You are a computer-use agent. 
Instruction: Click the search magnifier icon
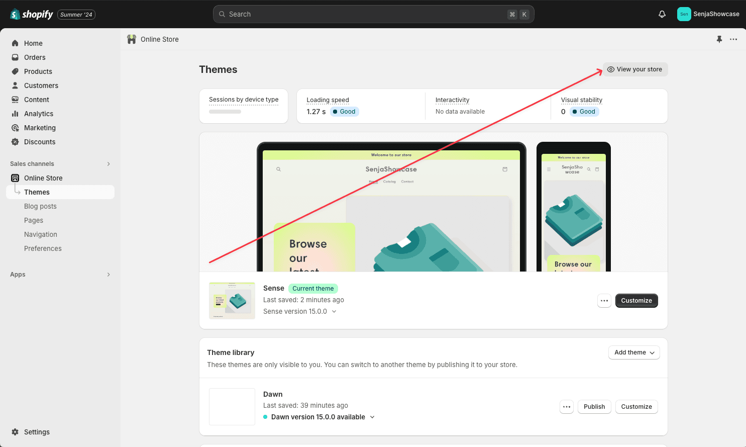pyautogui.click(x=222, y=14)
